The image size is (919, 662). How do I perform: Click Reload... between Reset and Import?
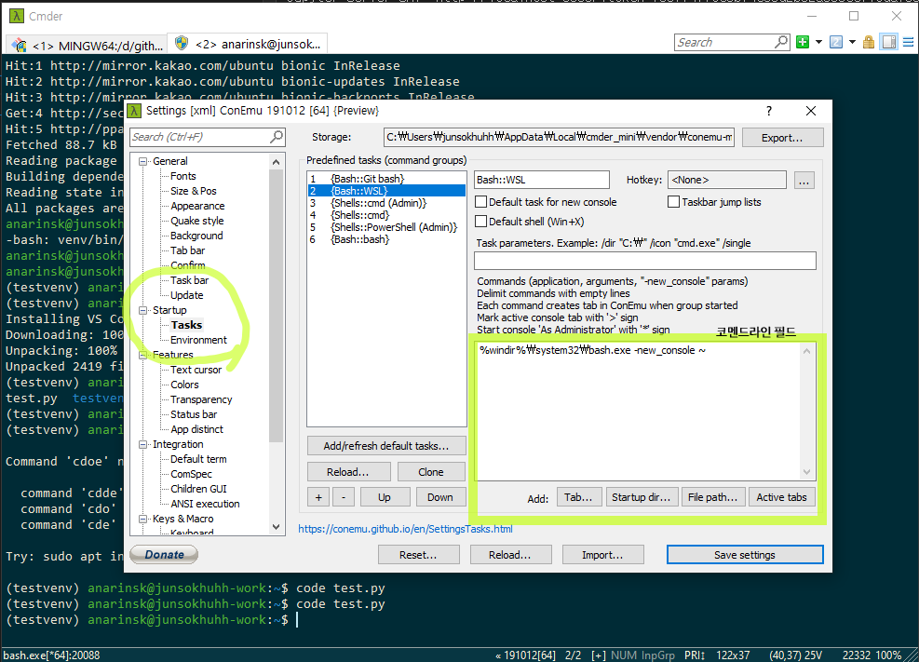tap(510, 555)
